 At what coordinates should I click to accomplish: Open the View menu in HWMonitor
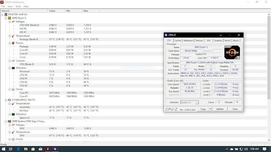tap(10, 7)
